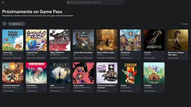Open the Clockwork Revolution cover art

(13, 73)
